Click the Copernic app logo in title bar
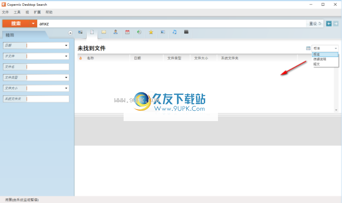 pos(4,4)
